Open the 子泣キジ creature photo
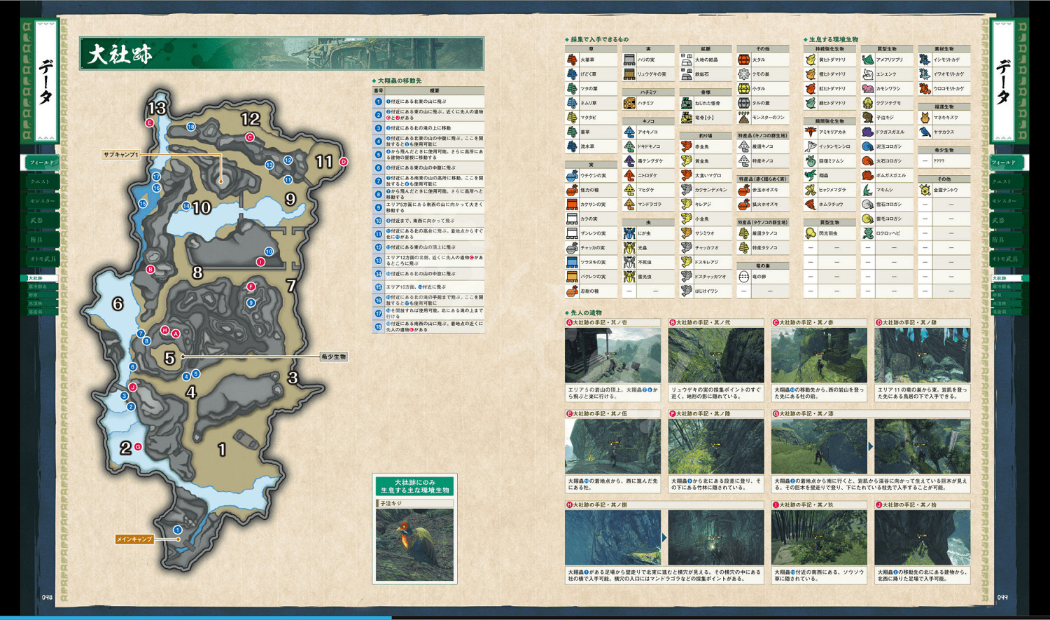Viewport: 1050px width, 620px height. (414, 544)
